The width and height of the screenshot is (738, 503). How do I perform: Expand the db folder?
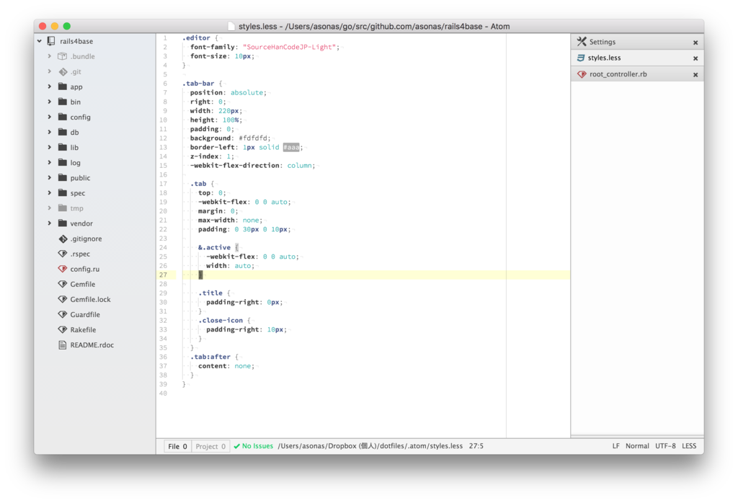coord(50,132)
